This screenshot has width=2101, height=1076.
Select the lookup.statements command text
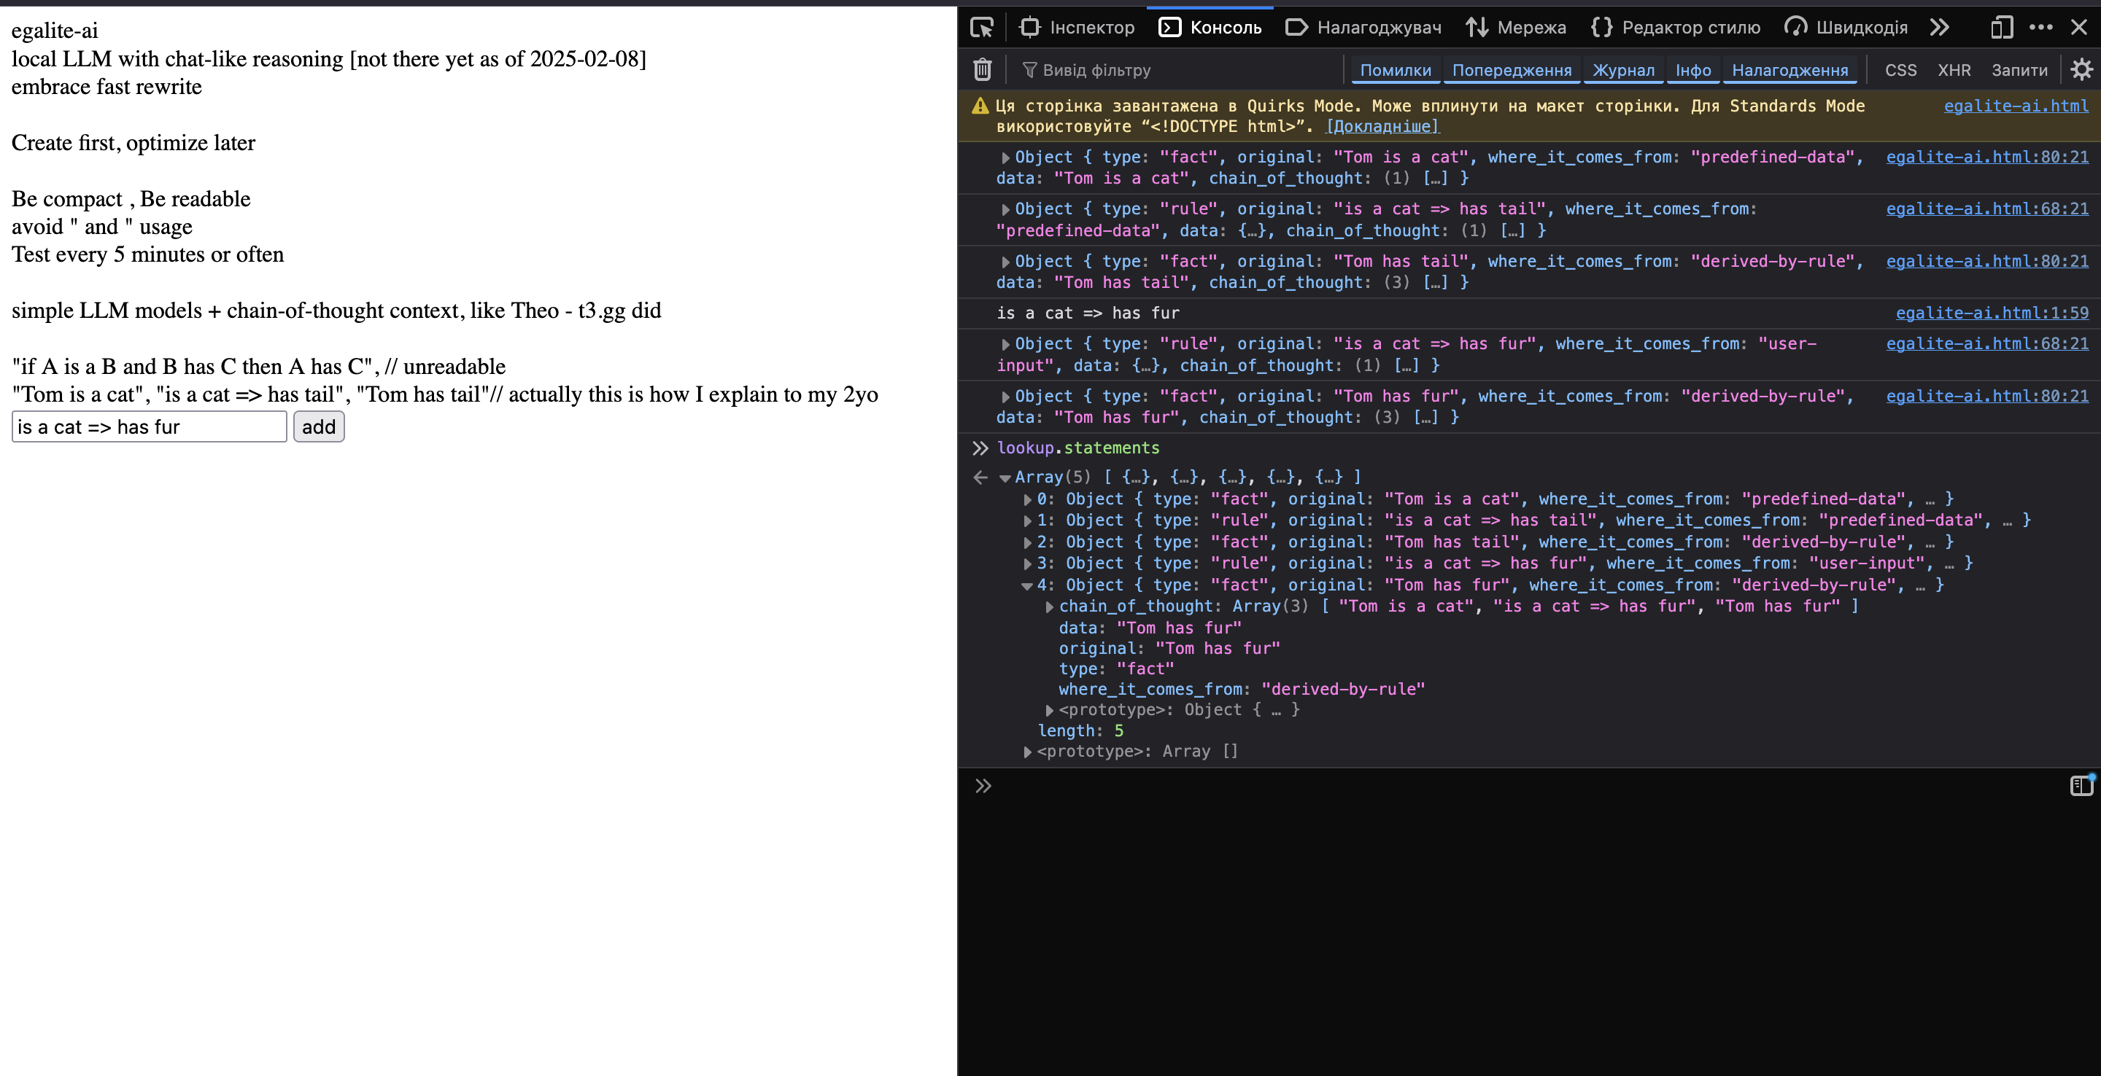[x=1078, y=448]
